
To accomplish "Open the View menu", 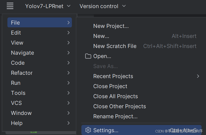I will pyautogui.click(x=17, y=43).
